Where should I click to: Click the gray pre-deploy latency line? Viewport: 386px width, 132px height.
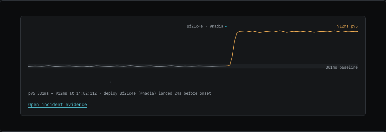(x=127, y=66)
